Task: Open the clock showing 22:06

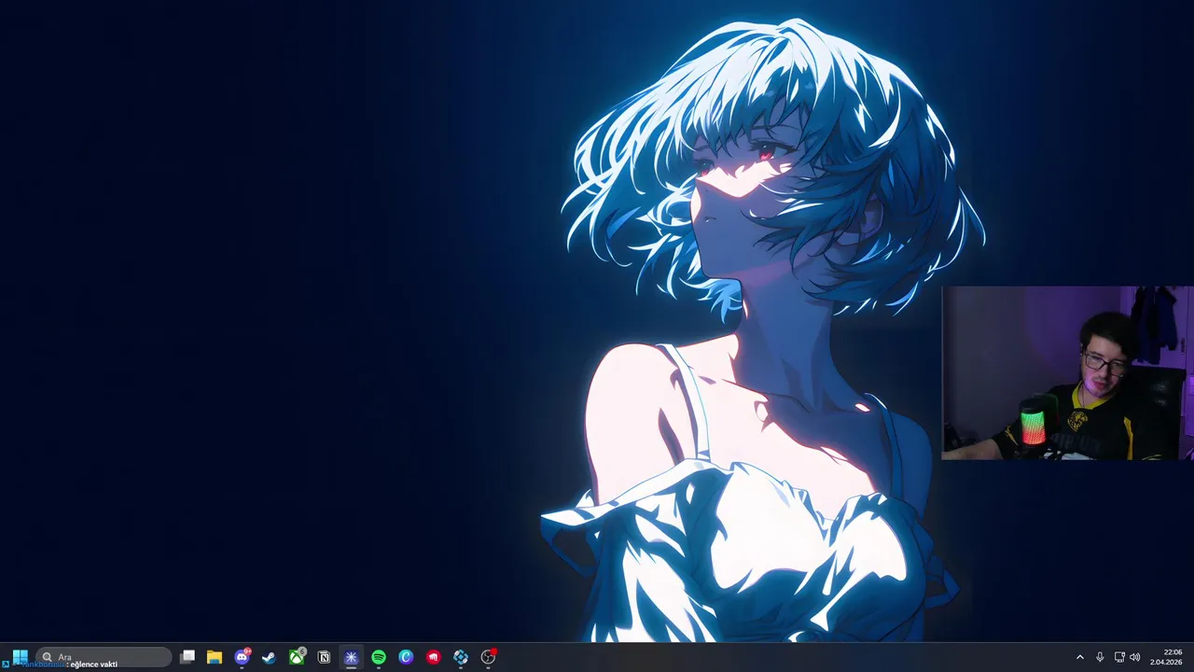Action: pyautogui.click(x=1166, y=657)
